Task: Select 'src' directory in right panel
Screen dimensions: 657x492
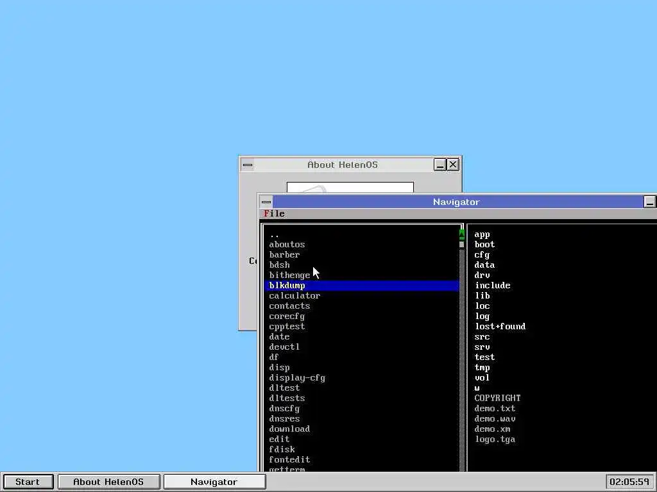Action: pos(482,337)
